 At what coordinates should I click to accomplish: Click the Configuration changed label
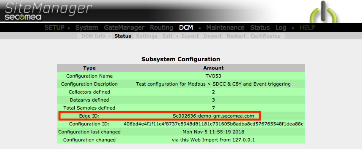click(x=89, y=140)
